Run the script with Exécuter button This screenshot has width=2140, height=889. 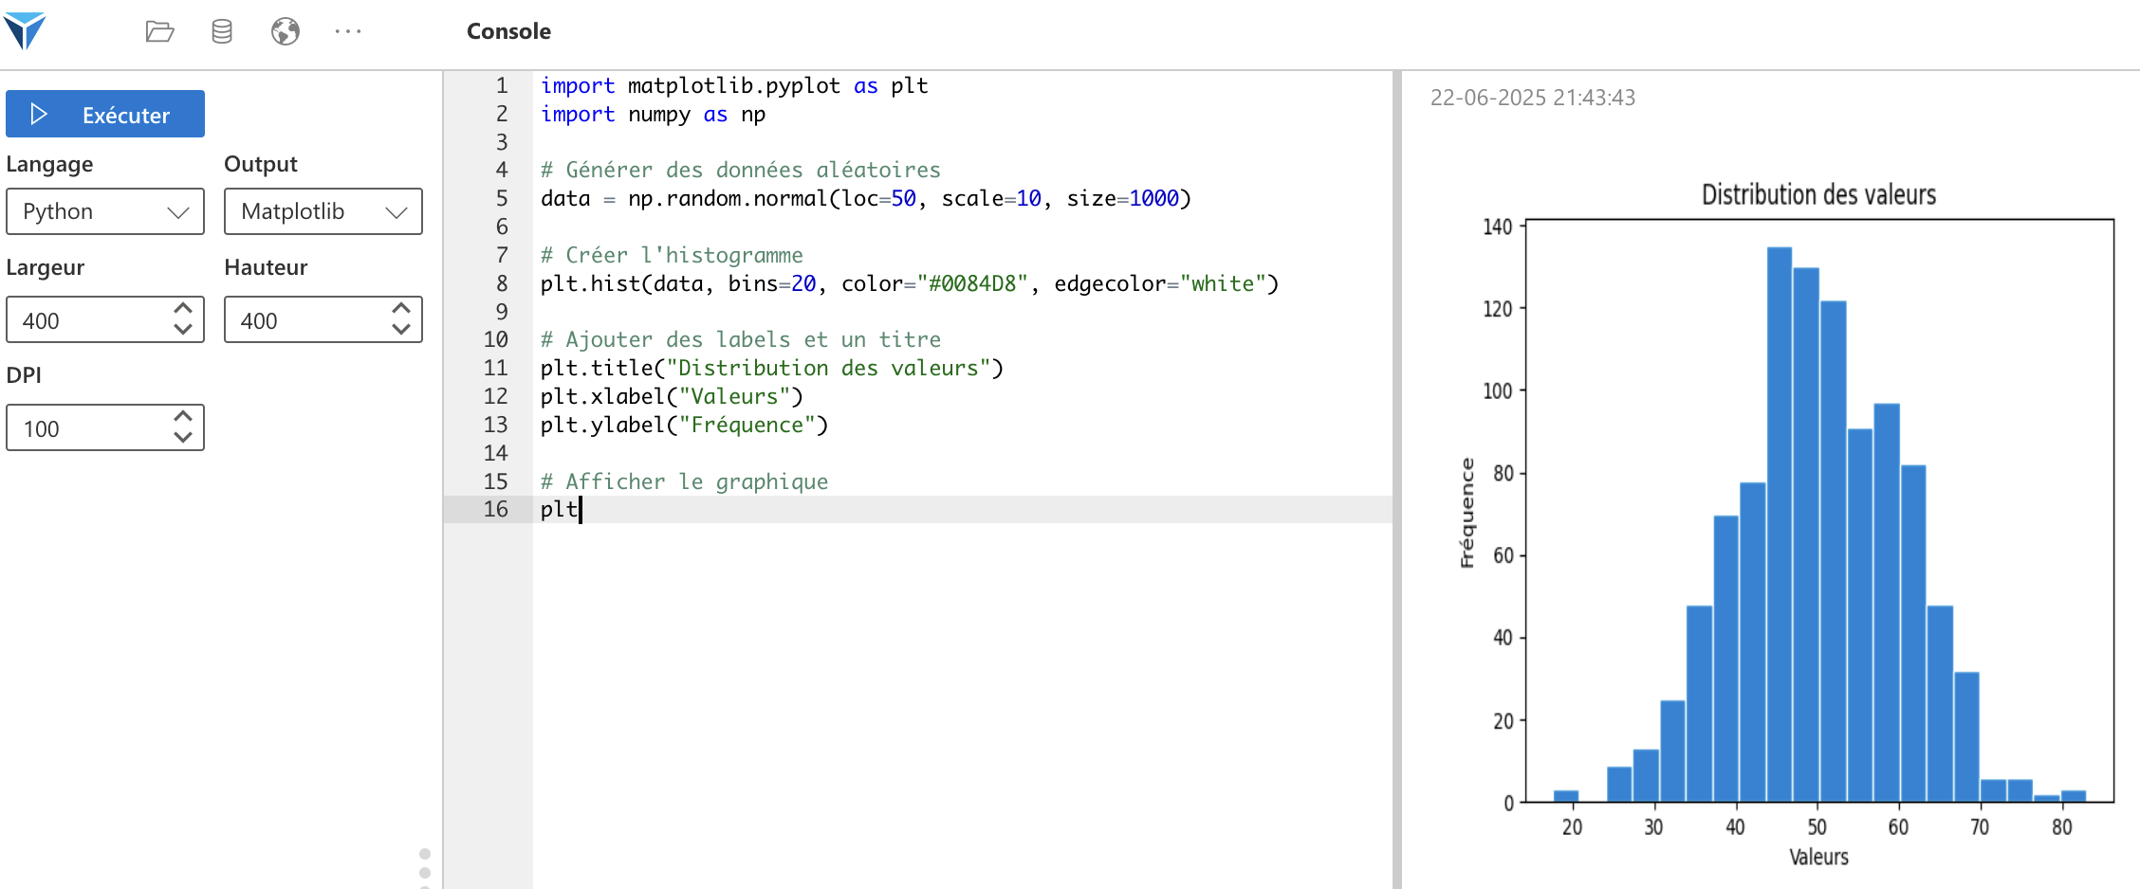(105, 114)
